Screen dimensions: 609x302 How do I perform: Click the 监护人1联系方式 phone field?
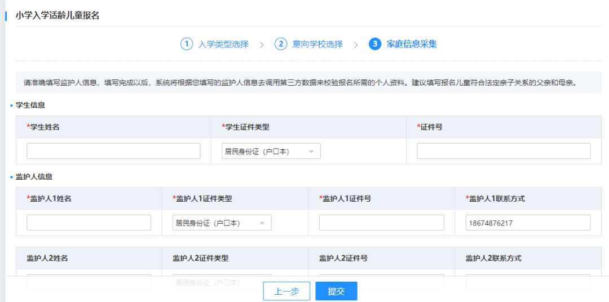pyautogui.click(x=528, y=223)
